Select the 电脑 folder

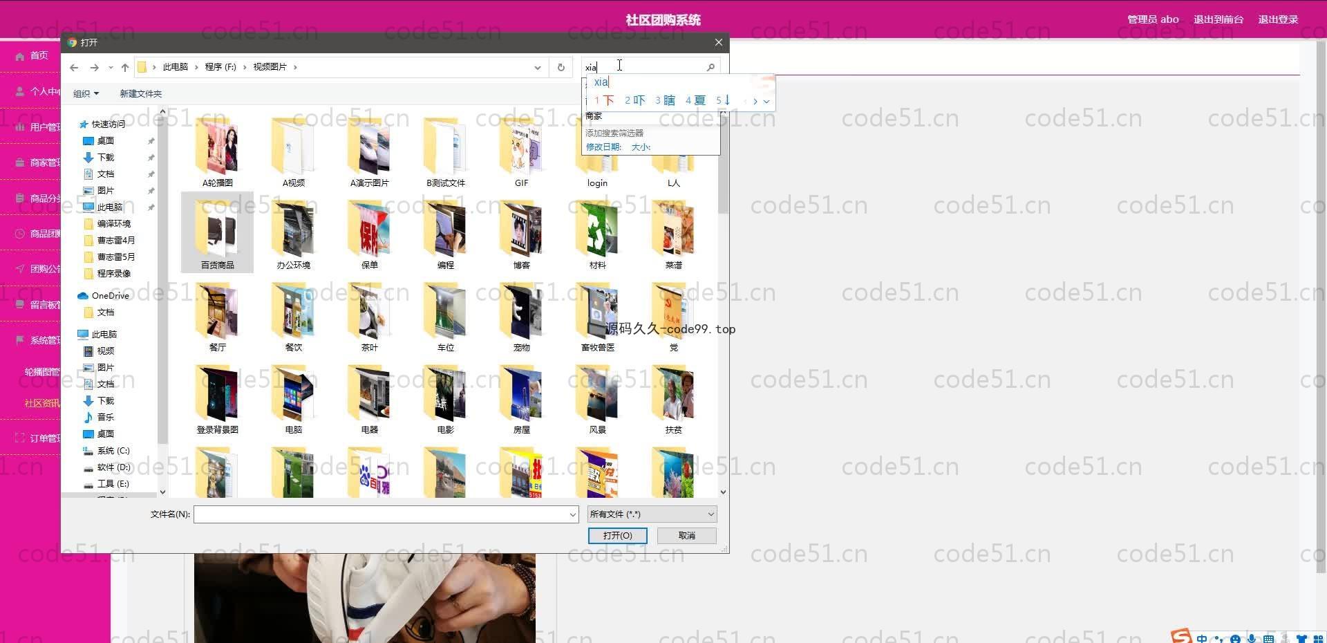pyautogui.click(x=293, y=398)
